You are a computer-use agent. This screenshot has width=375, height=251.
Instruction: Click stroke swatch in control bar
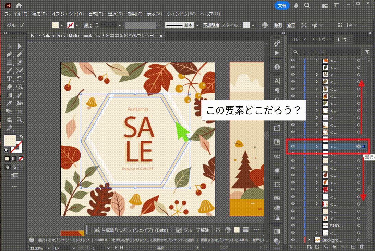tap(70, 25)
